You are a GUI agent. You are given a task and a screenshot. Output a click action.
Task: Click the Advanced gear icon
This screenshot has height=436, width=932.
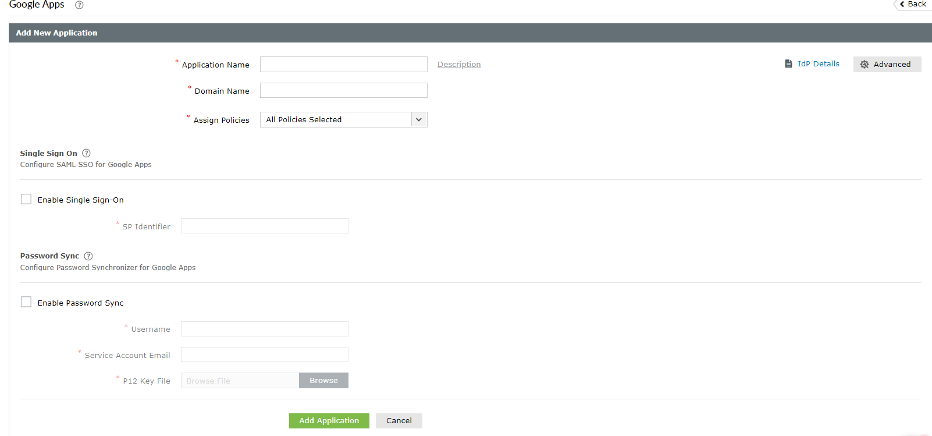point(865,65)
